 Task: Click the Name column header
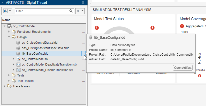[44, 20]
